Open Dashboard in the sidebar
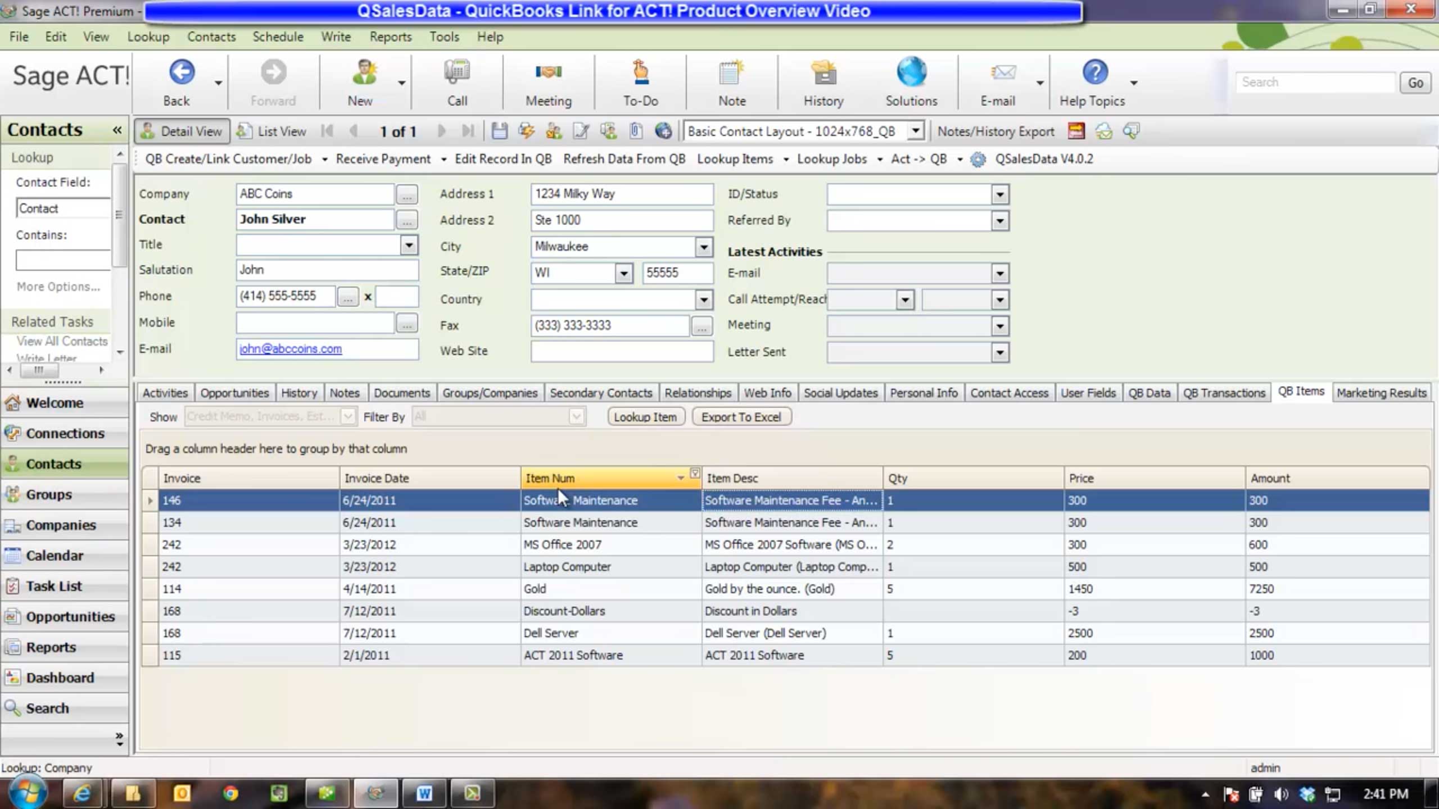 65,678
